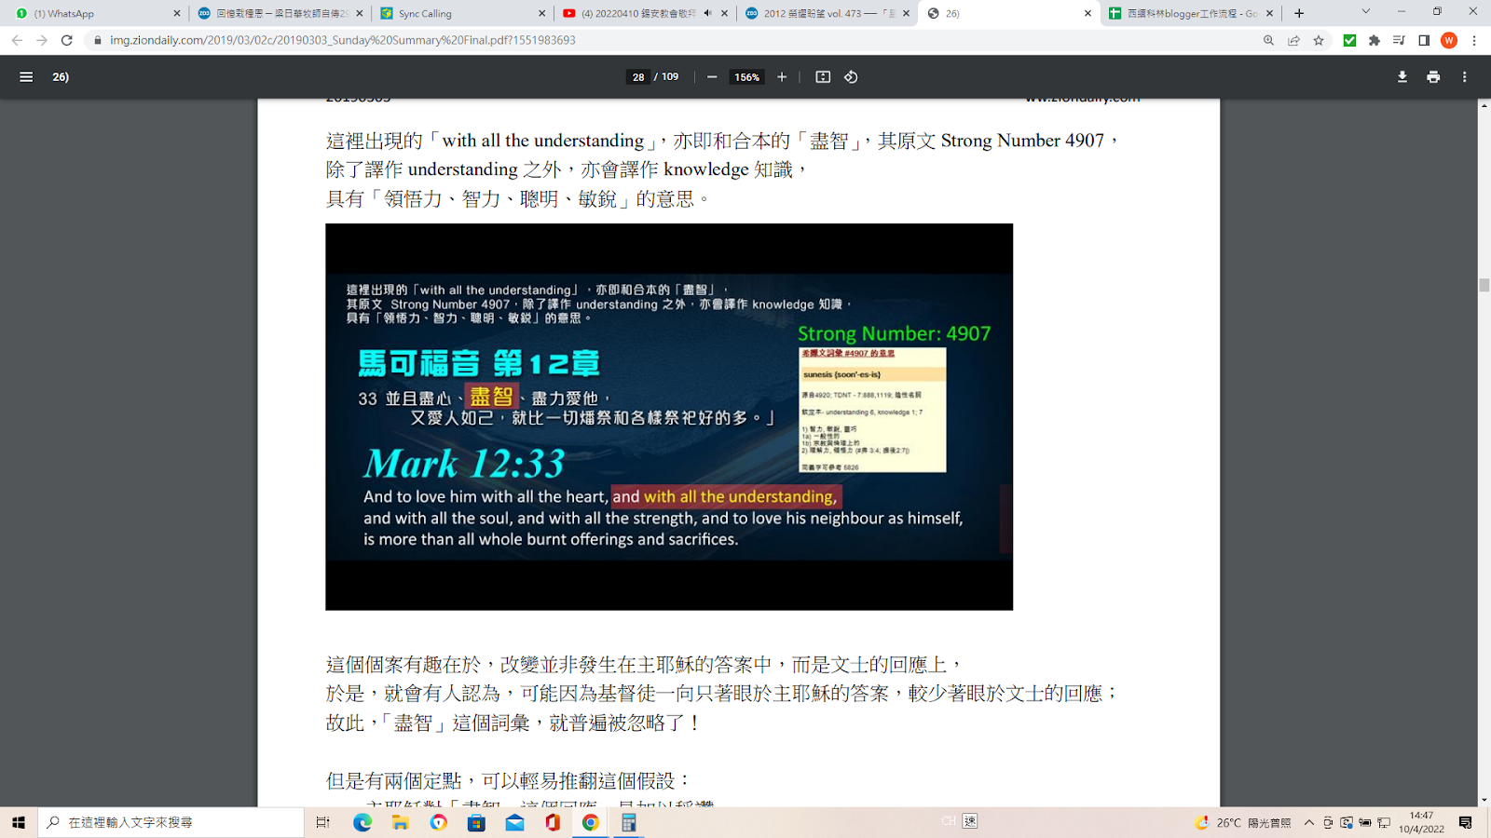Click the vertical scrollbar thumb

click(x=1484, y=286)
